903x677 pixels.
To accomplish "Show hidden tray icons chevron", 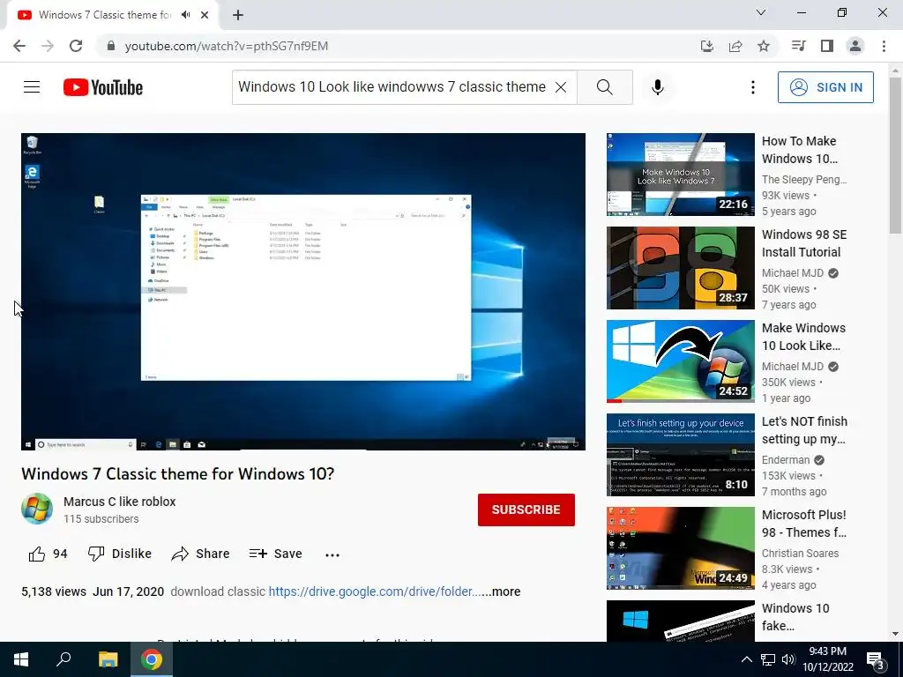I will [x=746, y=659].
